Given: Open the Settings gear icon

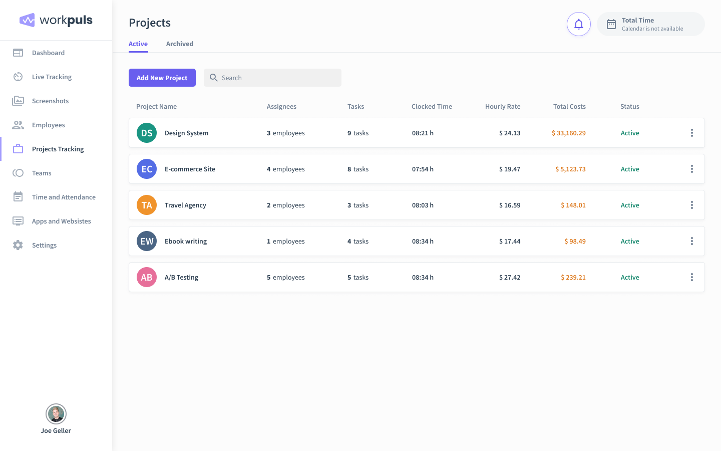Looking at the screenshot, I should 18,245.
